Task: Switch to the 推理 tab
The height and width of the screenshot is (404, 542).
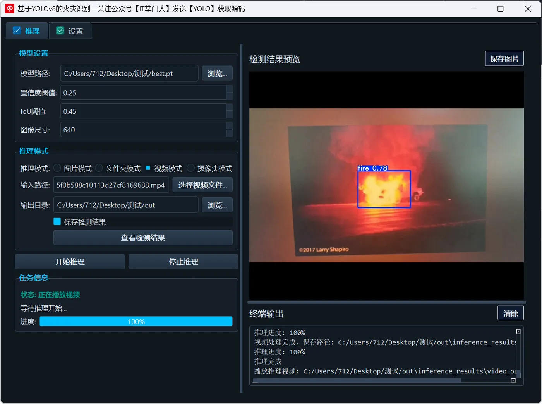Action: (x=27, y=31)
